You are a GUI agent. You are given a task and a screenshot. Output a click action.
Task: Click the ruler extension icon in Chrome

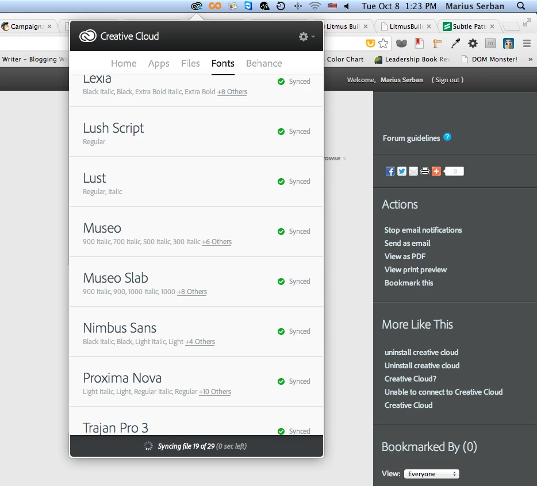[x=437, y=43]
